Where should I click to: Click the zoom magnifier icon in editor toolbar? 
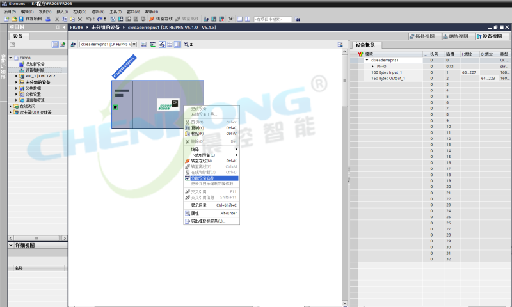tap(186, 44)
